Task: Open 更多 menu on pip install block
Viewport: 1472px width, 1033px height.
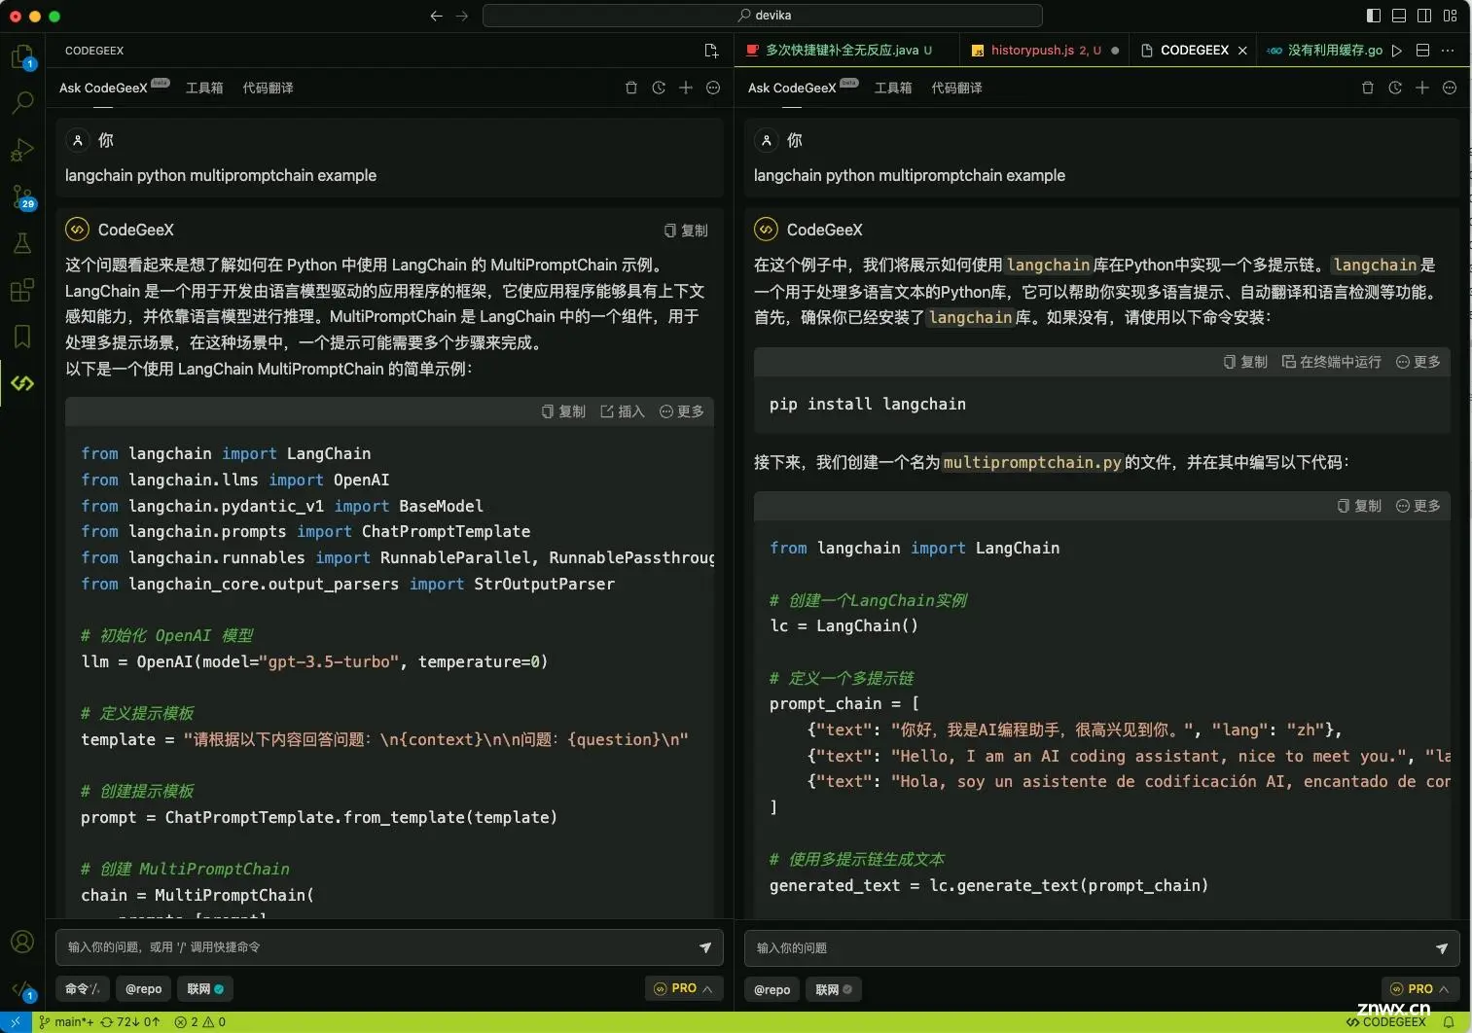Action: click(1418, 362)
